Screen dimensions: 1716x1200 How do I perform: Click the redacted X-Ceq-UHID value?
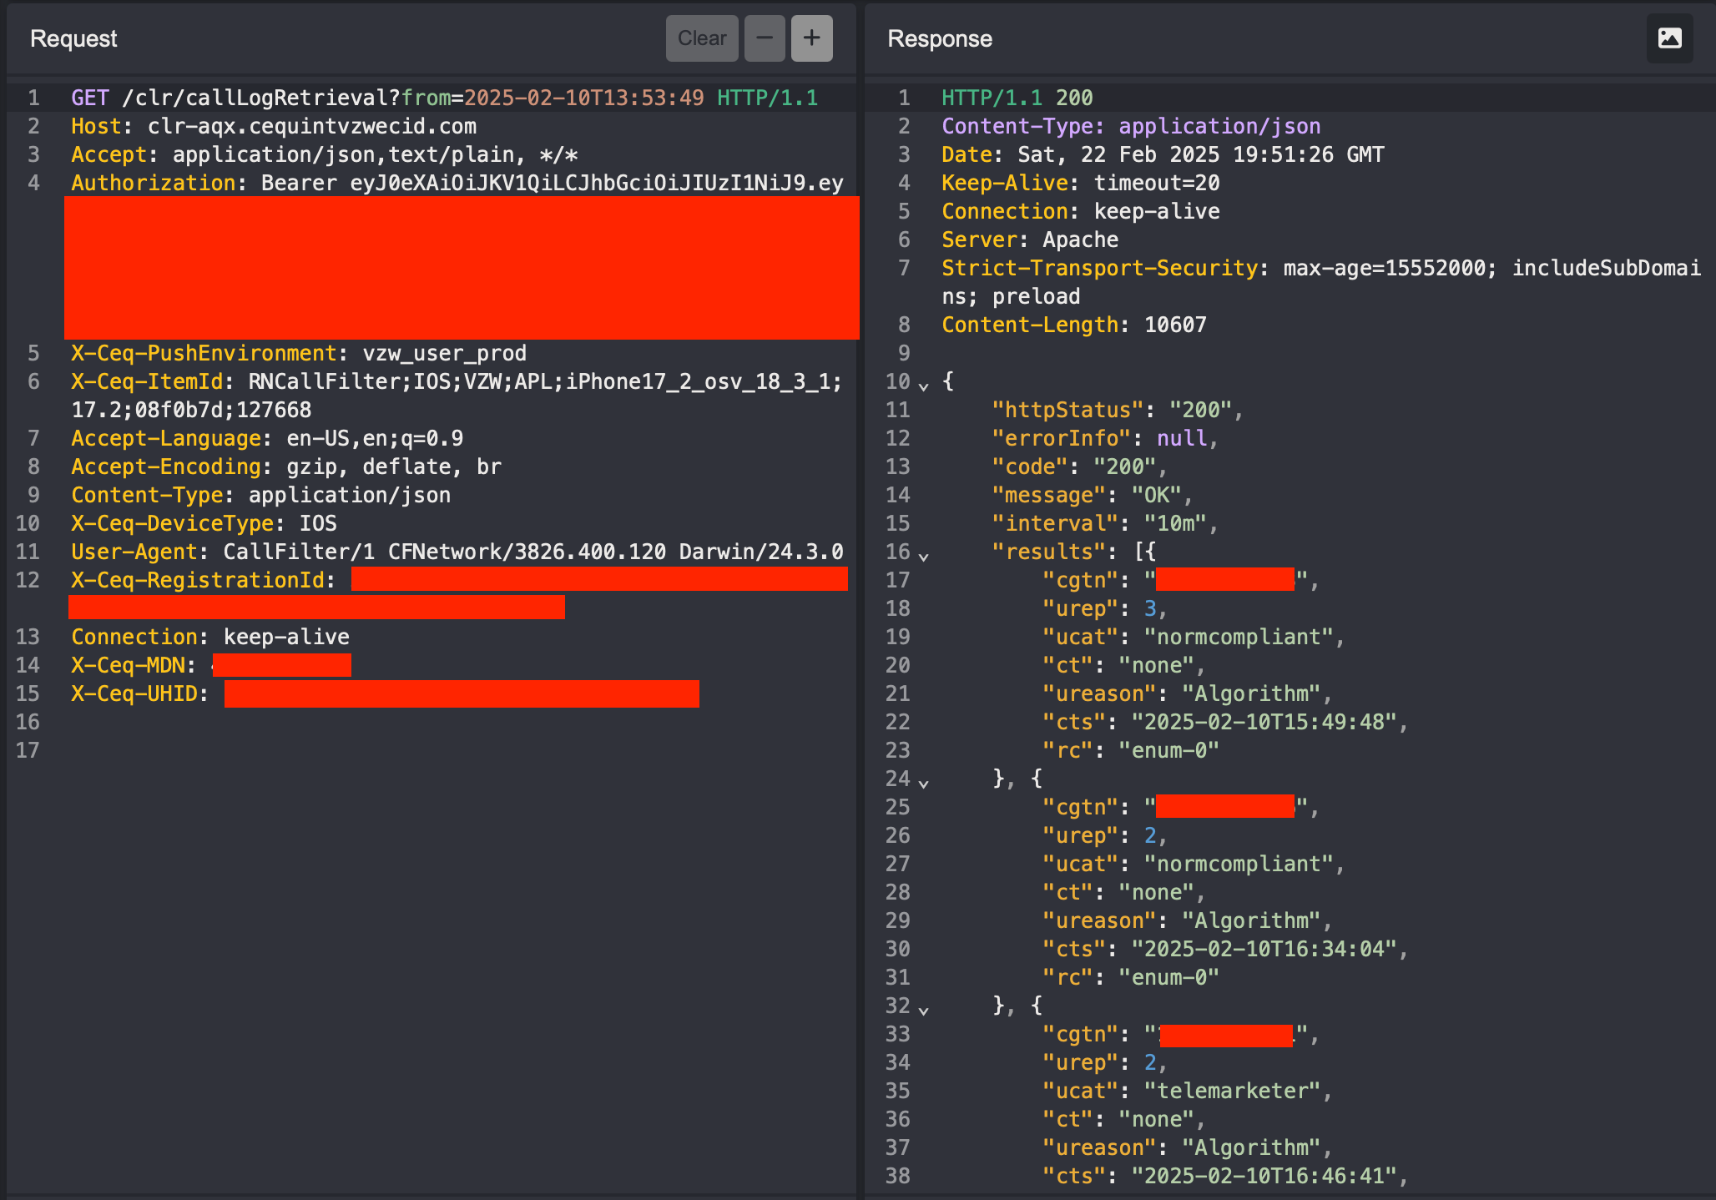pos(460,693)
